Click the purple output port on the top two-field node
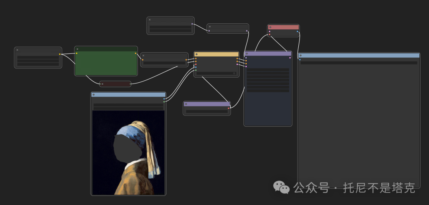 (192, 24)
